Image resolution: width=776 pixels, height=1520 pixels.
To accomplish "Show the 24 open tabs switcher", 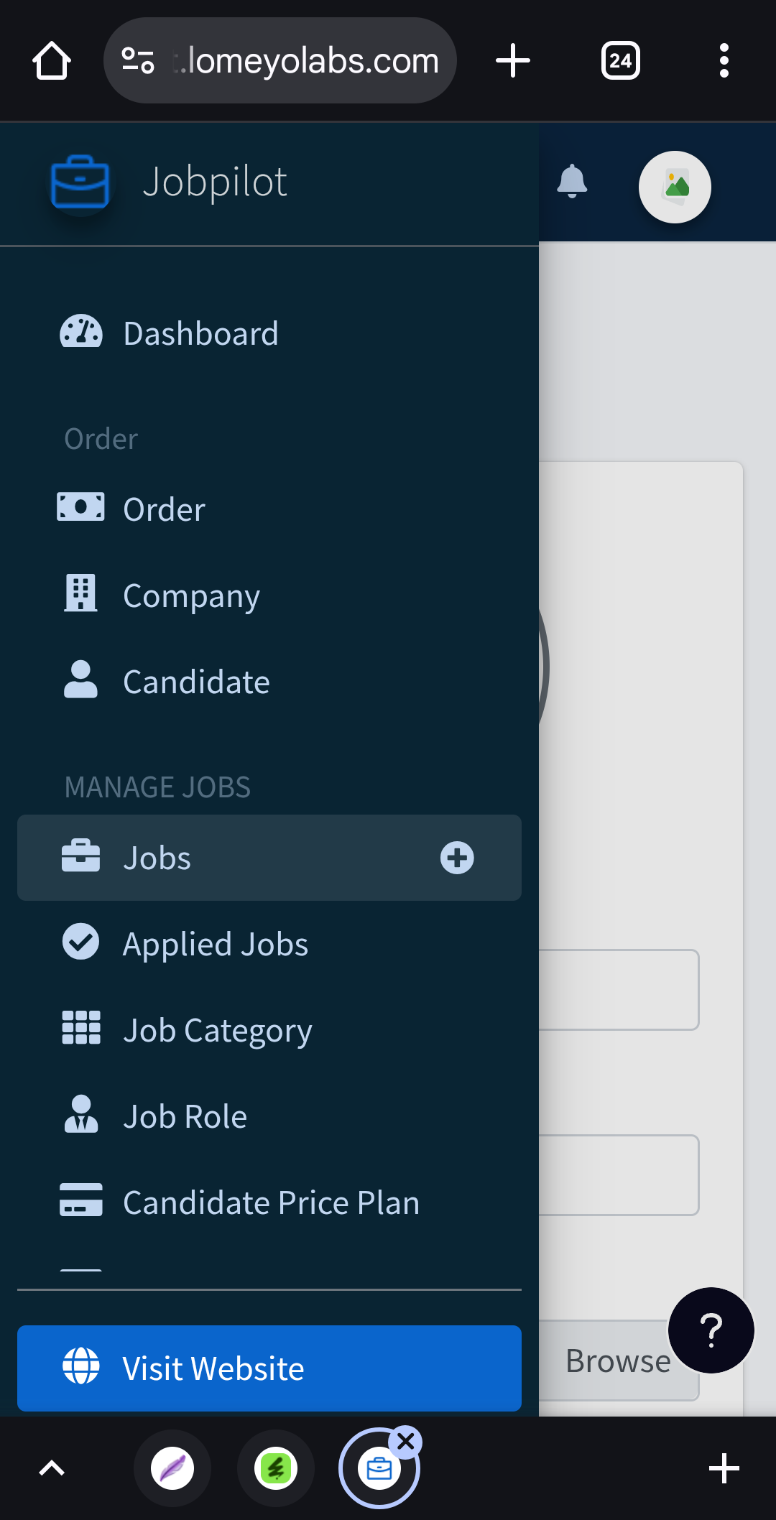I will [621, 60].
